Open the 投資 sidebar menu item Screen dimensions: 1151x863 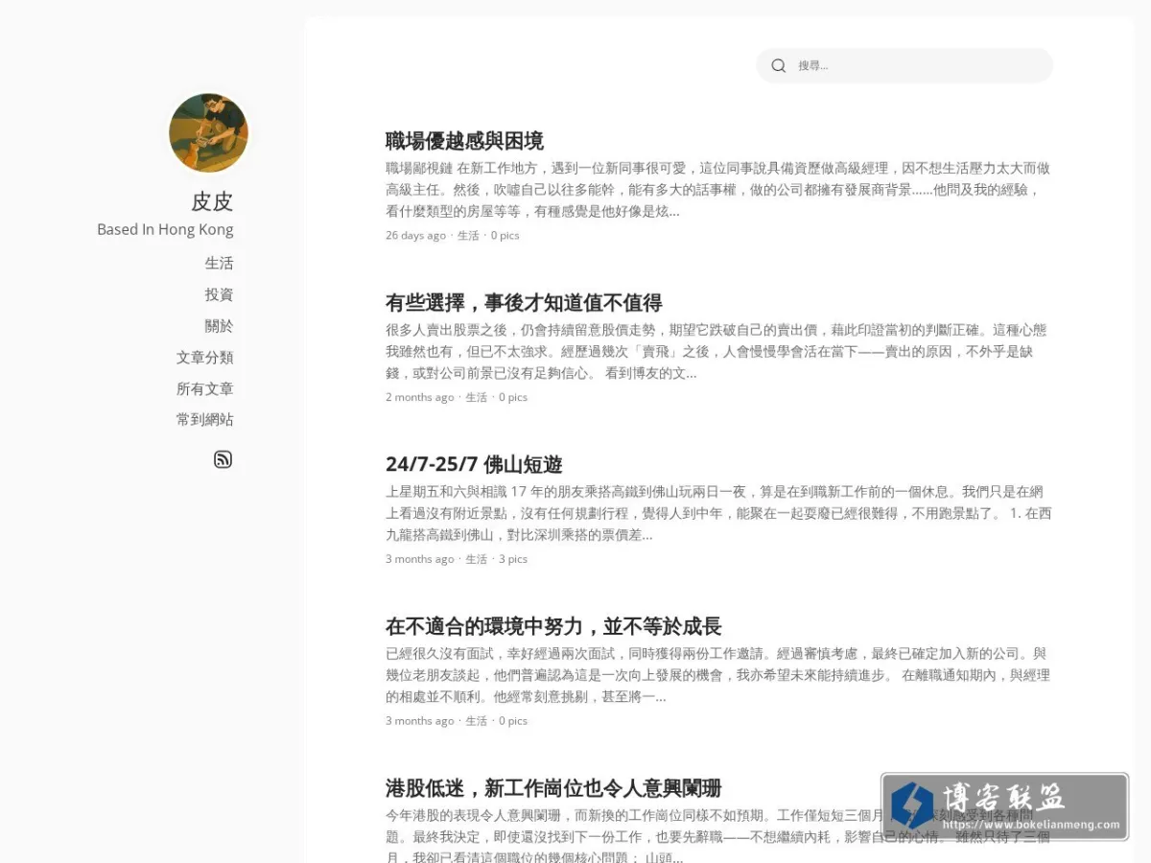tap(219, 294)
